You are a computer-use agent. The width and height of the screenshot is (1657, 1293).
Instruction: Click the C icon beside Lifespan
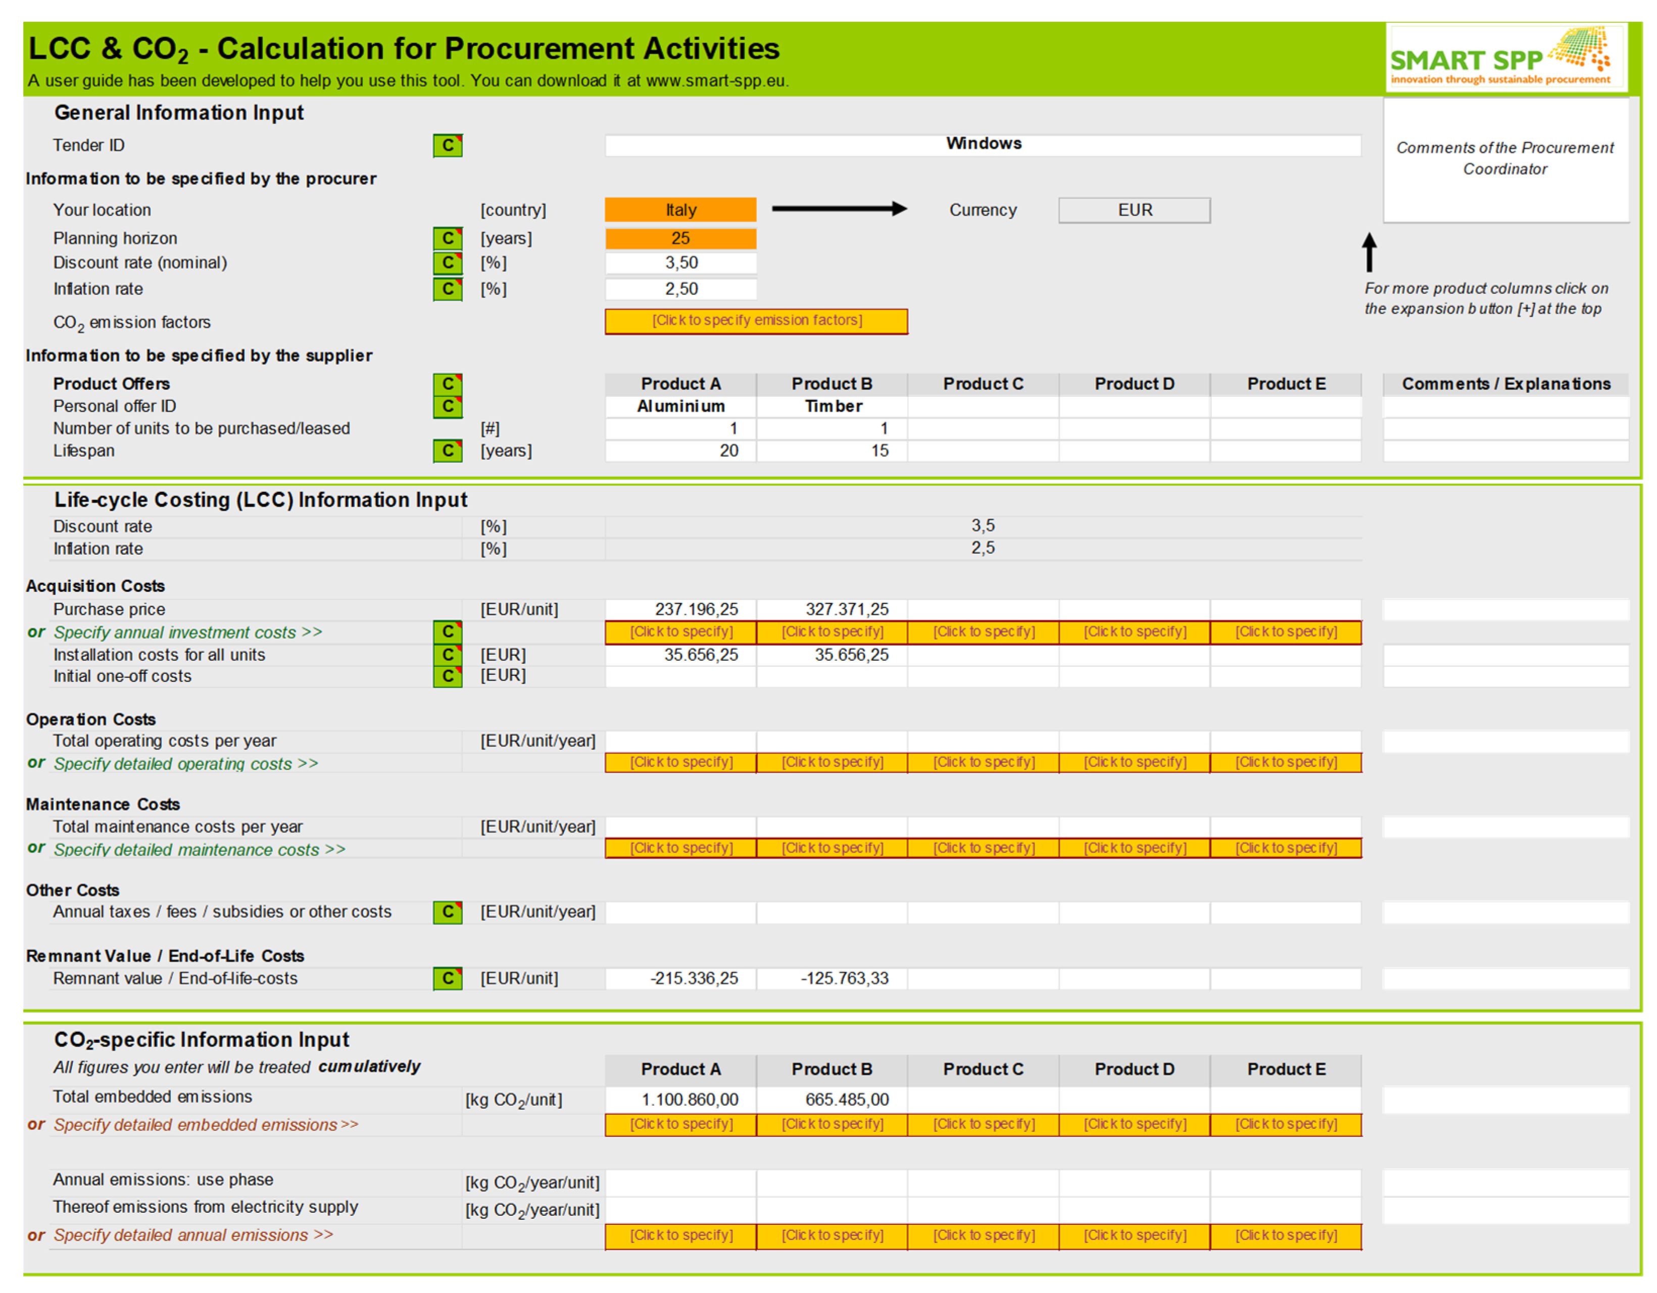pyautogui.click(x=448, y=451)
